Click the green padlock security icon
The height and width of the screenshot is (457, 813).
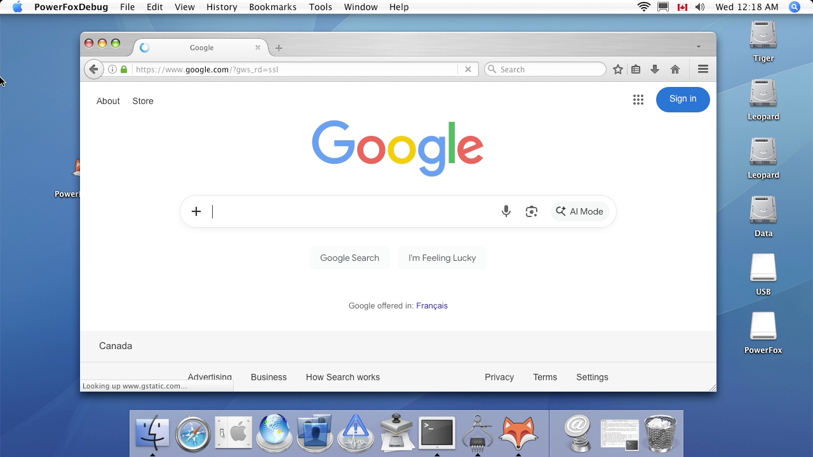tap(124, 69)
